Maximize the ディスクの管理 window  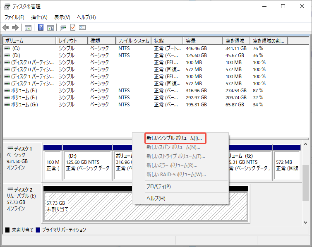(283, 6)
